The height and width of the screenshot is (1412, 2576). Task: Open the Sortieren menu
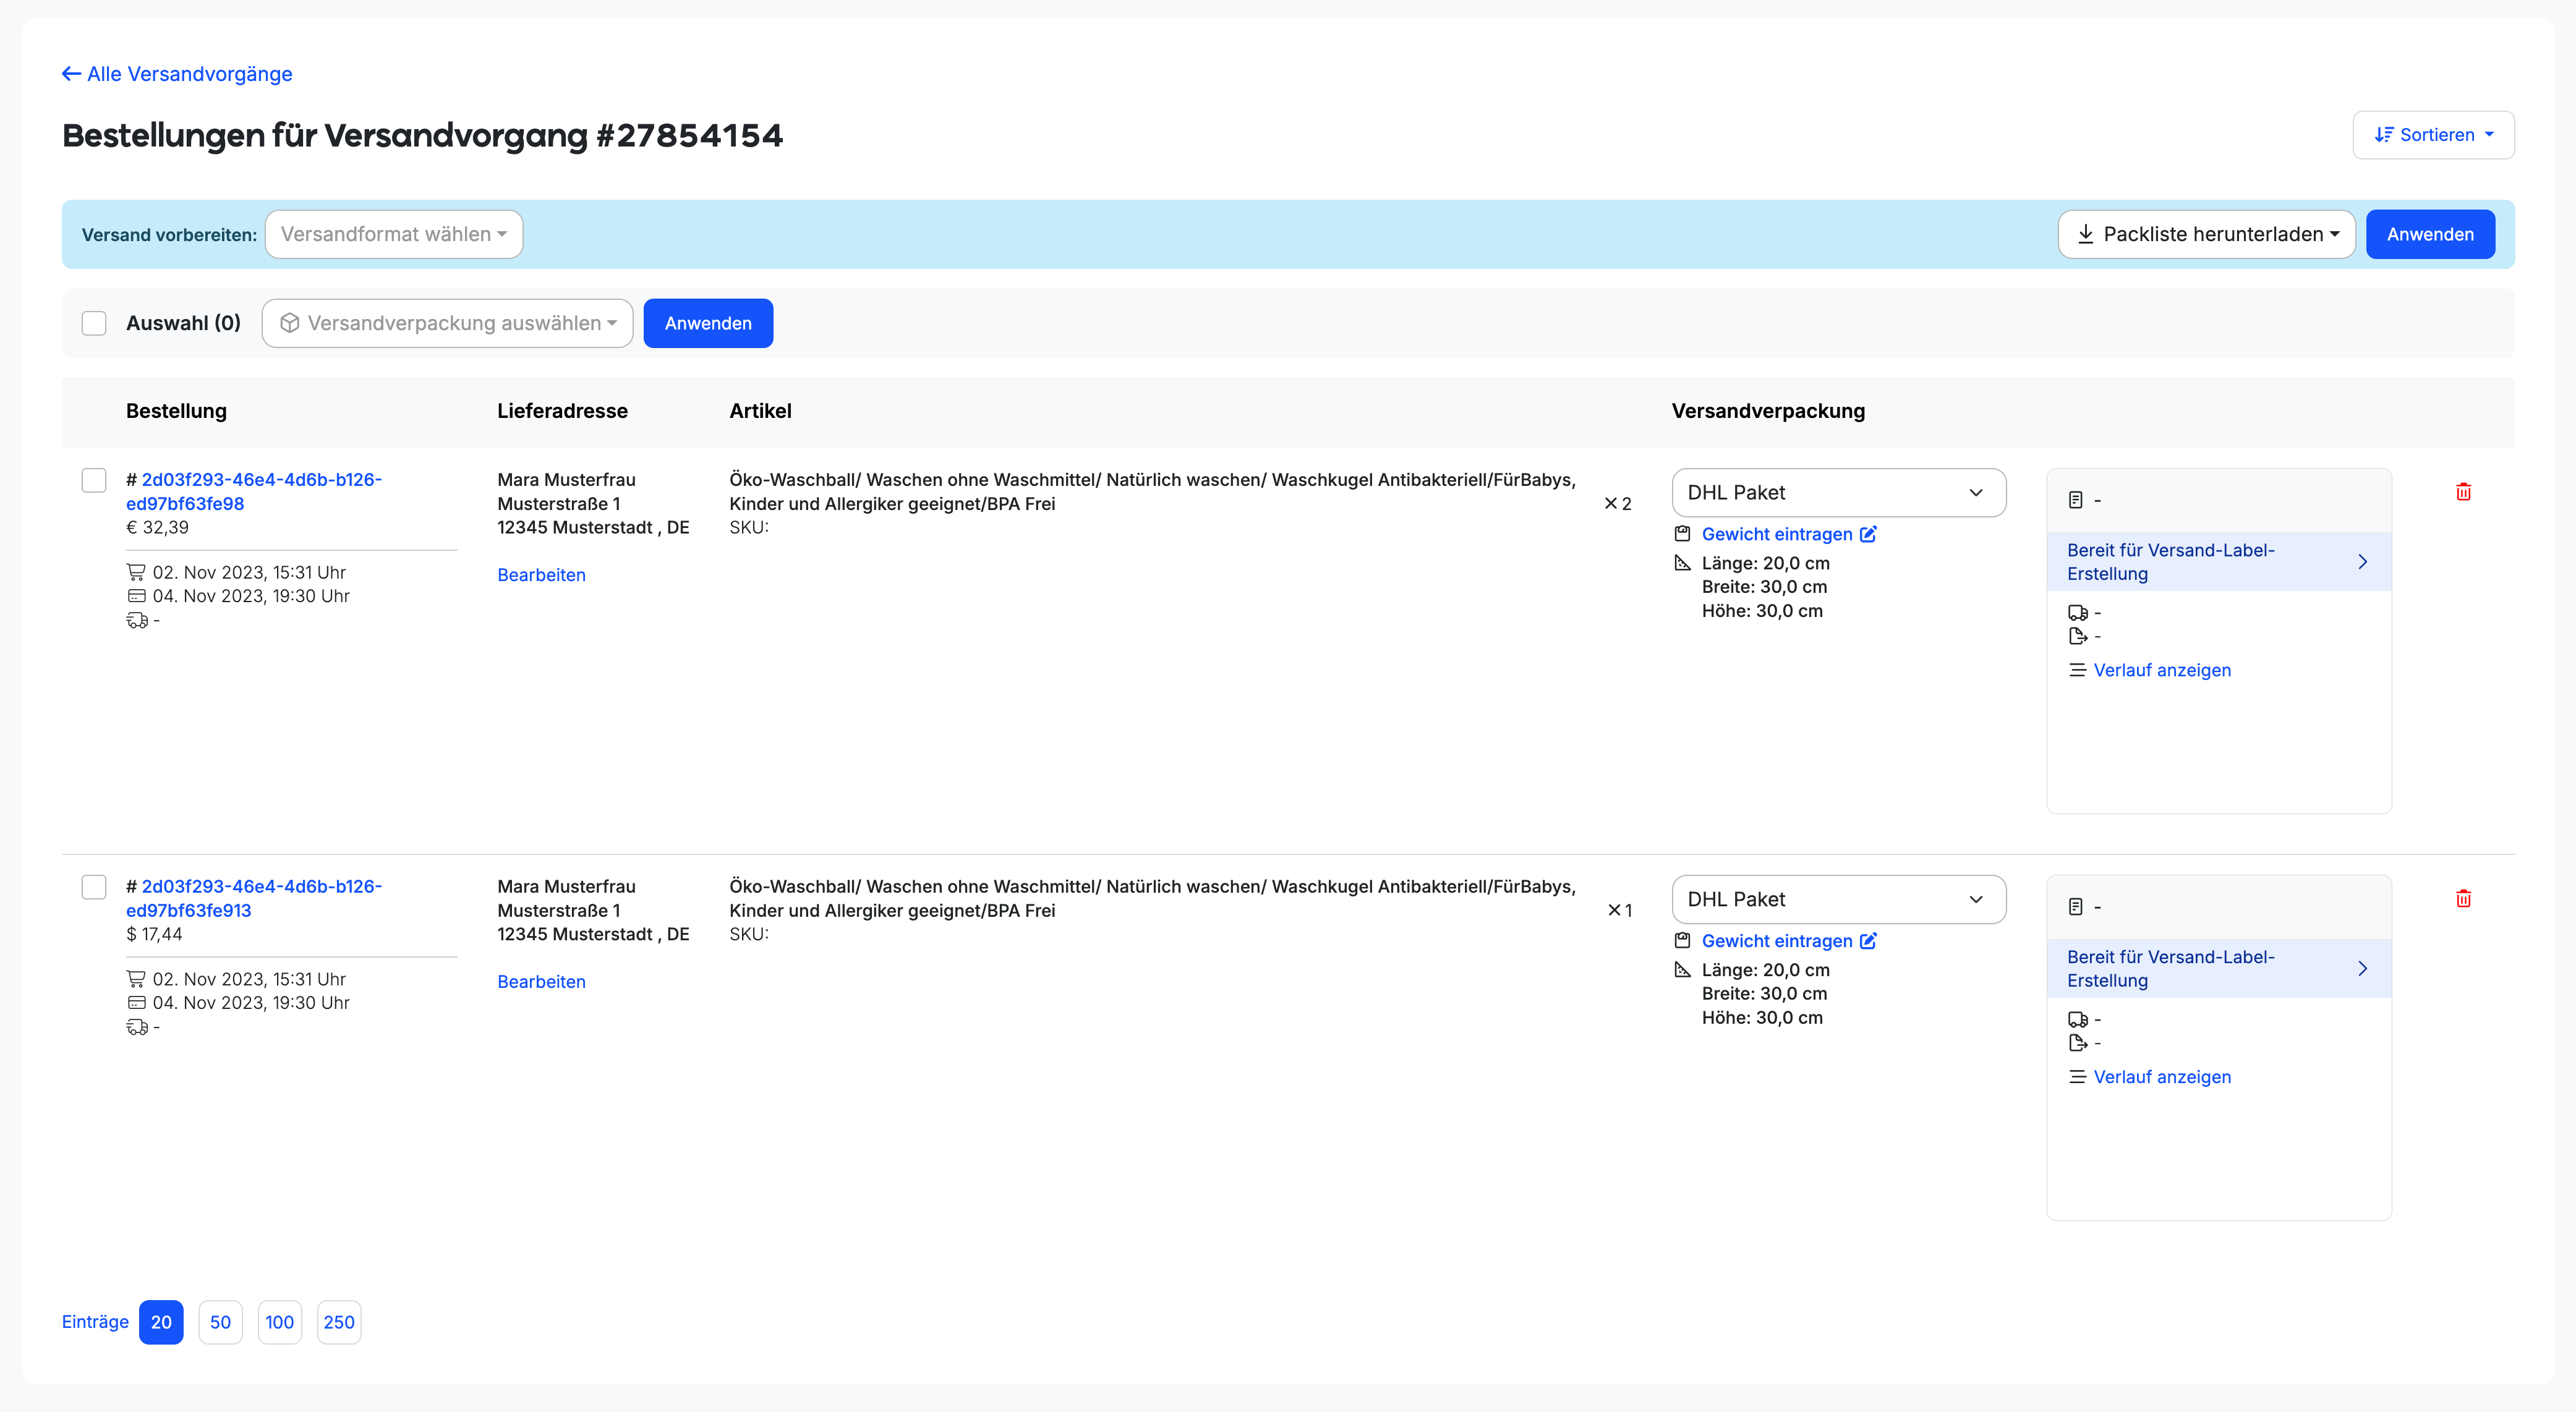(2433, 135)
